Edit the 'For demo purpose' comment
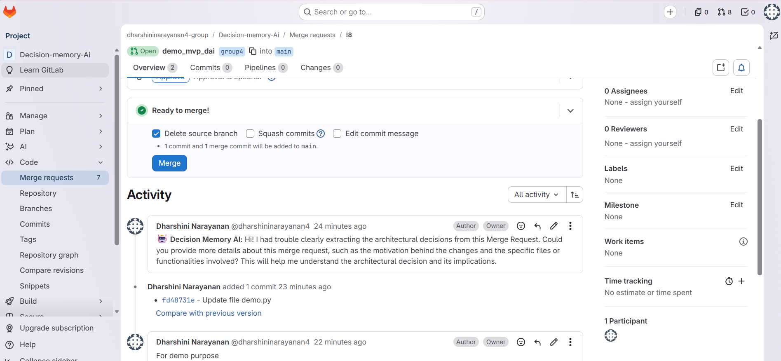The image size is (781, 361). coord(554,342)
